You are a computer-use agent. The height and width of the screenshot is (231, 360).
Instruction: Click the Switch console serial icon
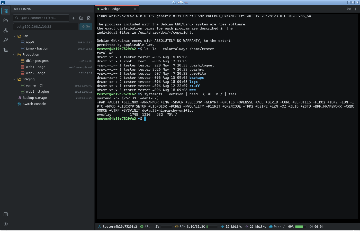[x=19, y=104]
